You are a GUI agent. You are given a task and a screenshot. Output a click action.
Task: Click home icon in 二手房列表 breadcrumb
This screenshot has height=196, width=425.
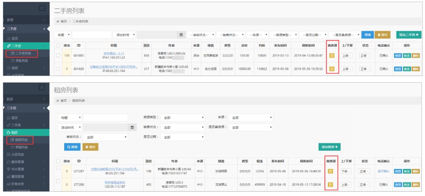tap(57, 21)
